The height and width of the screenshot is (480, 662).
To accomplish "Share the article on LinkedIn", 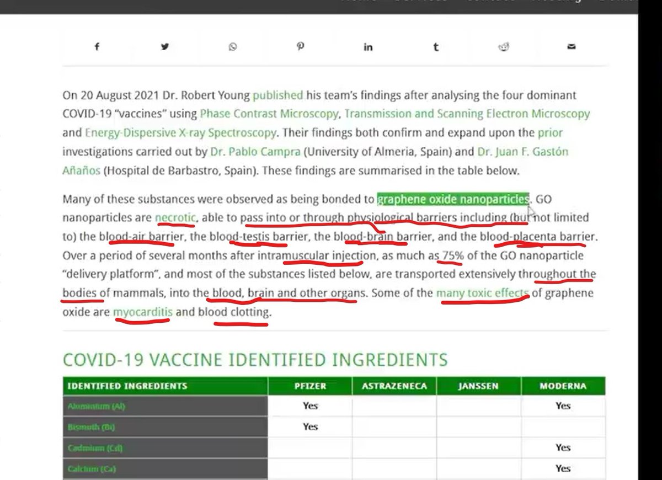I will (x=368, y=47).
